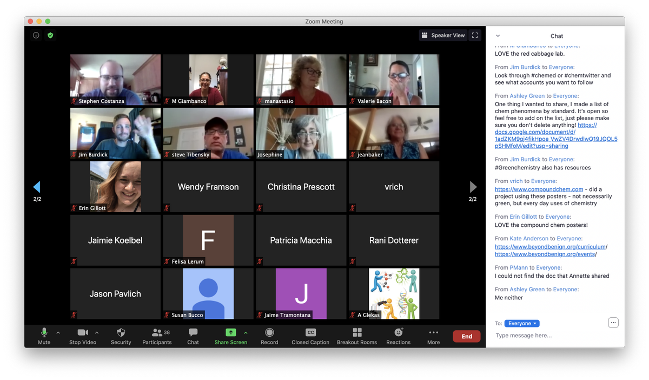This screenshot has height=380, width=649.
Task: Go to previous page of participants
Action: click(37, 187)
